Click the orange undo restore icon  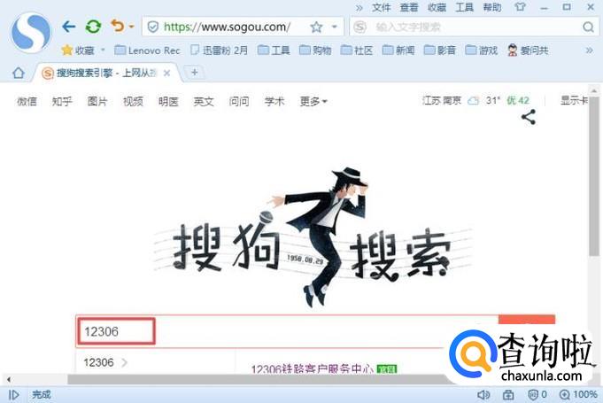coord(117,27)
